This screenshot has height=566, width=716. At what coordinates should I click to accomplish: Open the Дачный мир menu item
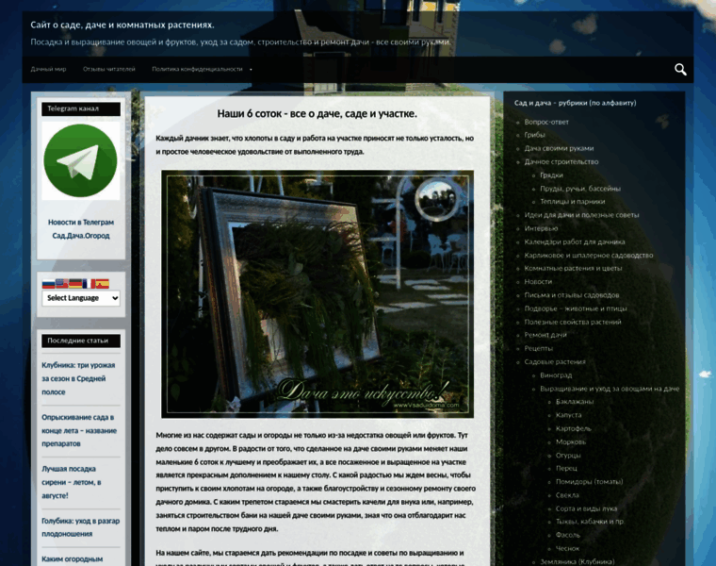[48, 70]
